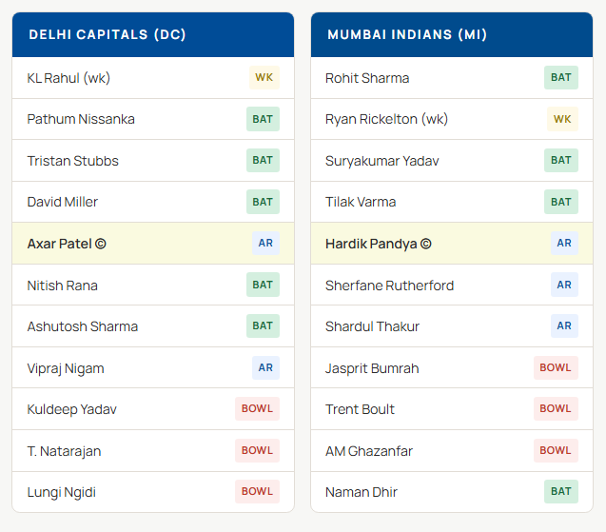The height and width of the screenshot is (532, 606).
Task: Click the Trent Boult player name
Action: (x=360, y=409)
